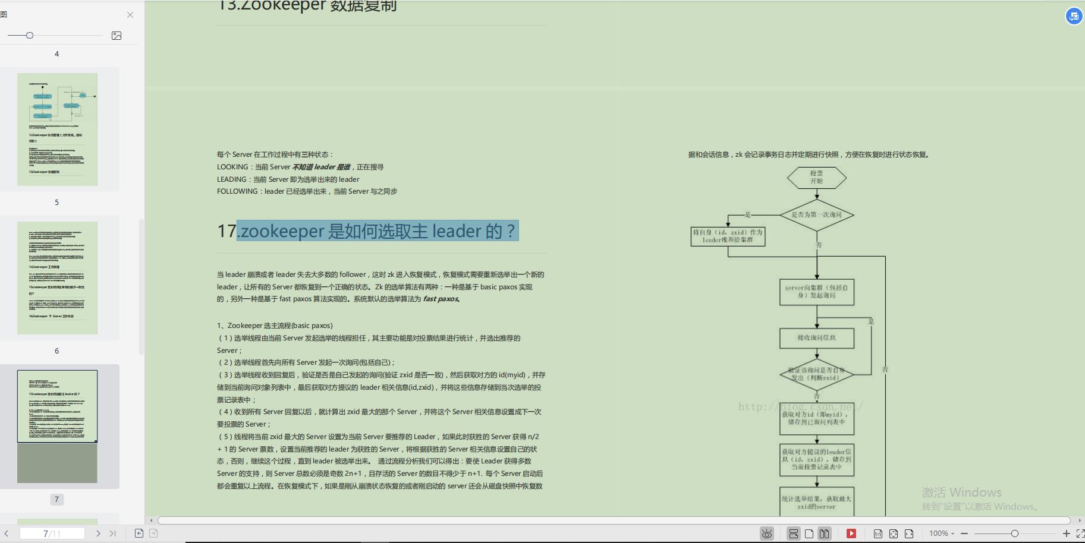Open page 6 thumbnail
Screen dimensions: 1085x543
(57, 278)
